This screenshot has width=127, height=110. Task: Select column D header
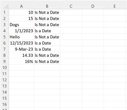pos(93,6)
